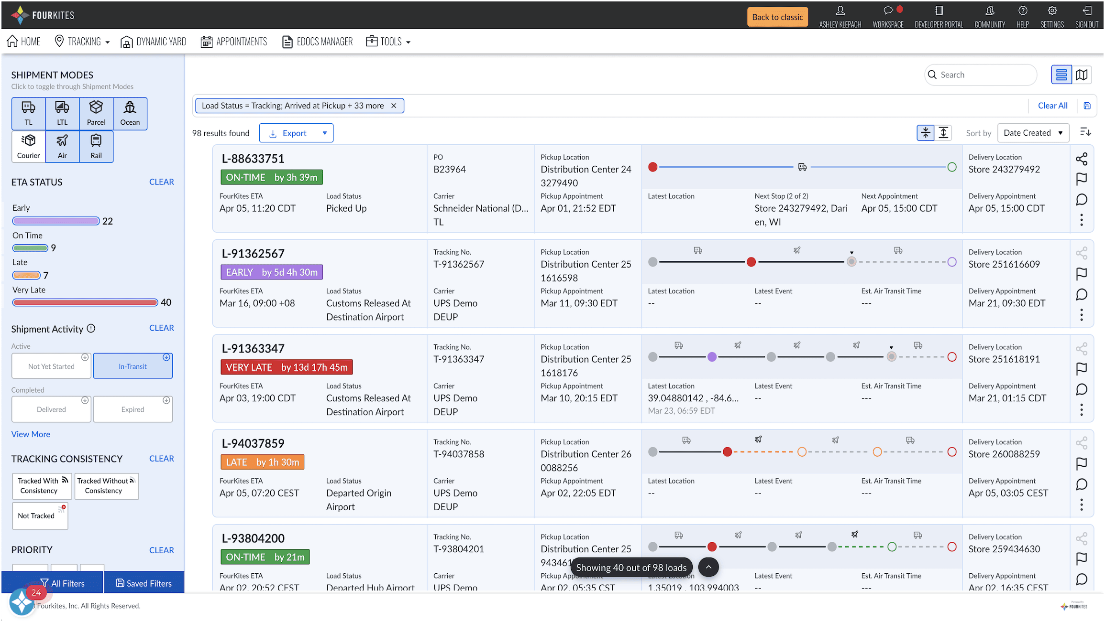
Task: Toggle the Not Yet Started filter
Action: click(51, 366)
